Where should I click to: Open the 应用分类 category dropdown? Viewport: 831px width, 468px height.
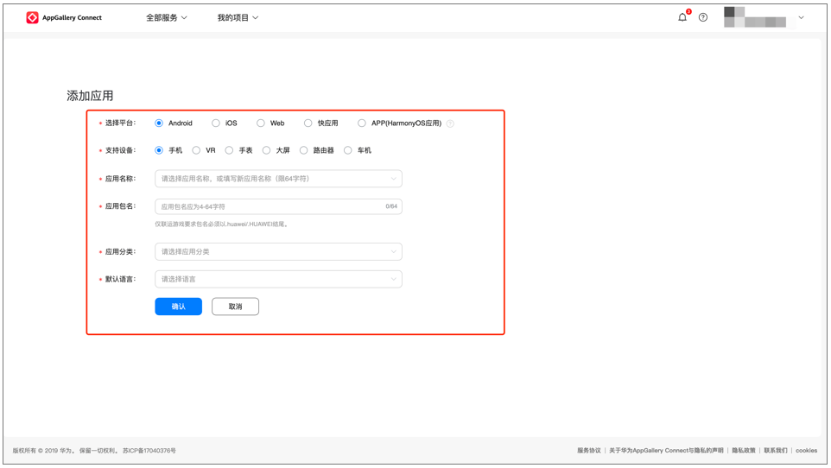278,252
